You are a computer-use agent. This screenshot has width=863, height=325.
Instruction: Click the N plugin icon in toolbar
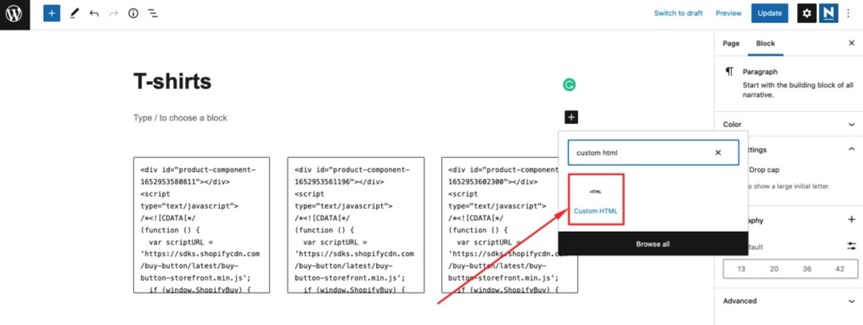pos(829,13)
